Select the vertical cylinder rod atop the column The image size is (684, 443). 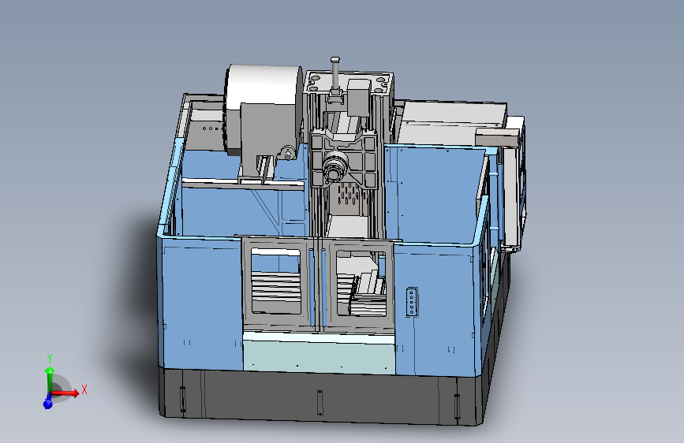tap(335, 73)
